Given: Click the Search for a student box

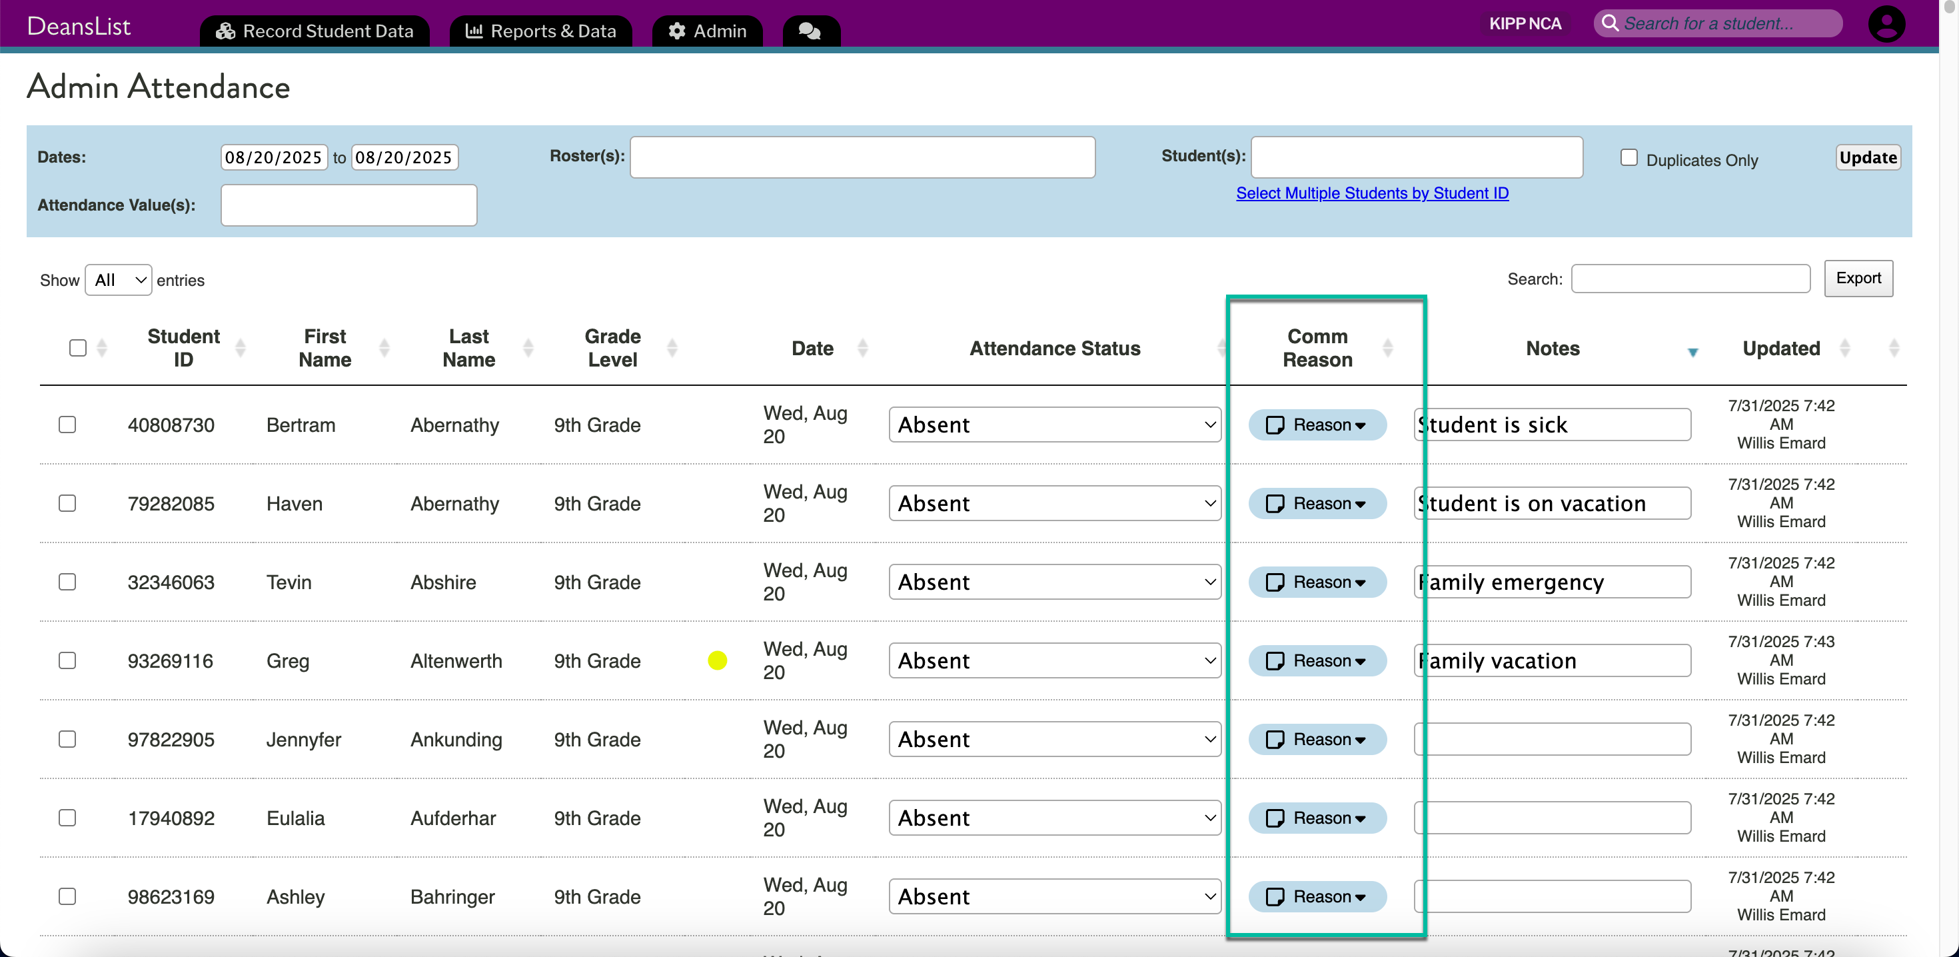Looking at the screenshot, I should 1717,23.
